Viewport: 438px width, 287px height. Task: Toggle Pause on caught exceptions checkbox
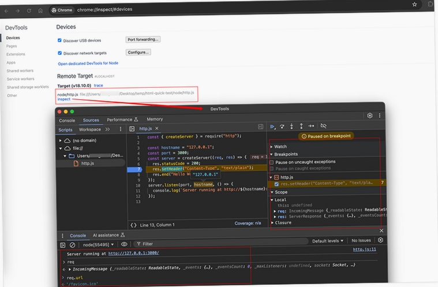coord(272,169)
